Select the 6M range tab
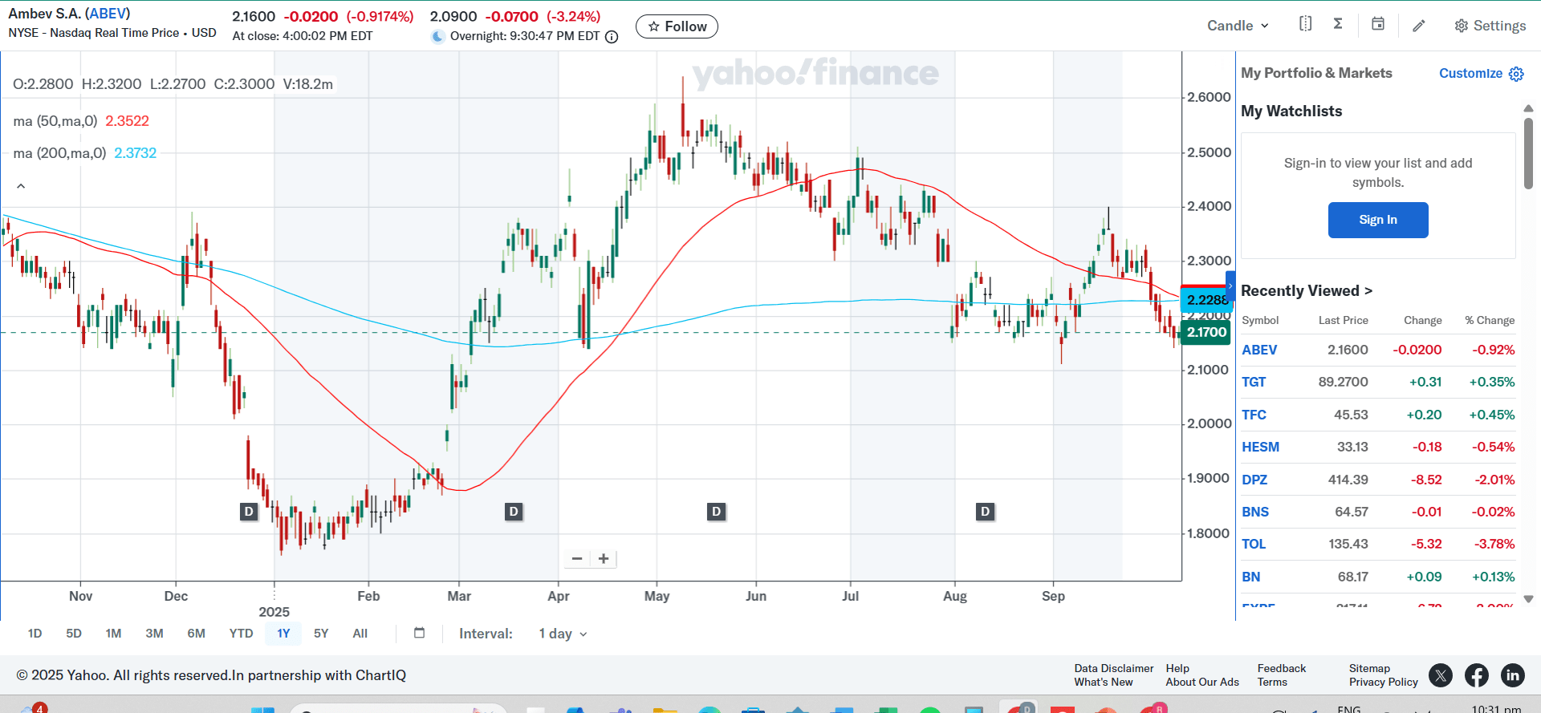The width and height of the screenshot is (1541, 713). point(196,634)
